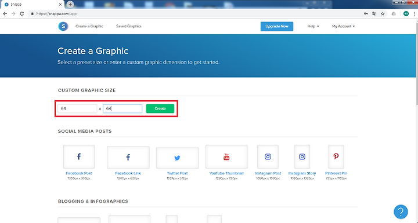
Task: Click the browser forward arrow
Action: 13,13
